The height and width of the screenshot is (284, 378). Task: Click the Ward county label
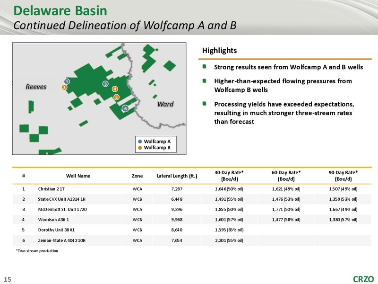(x=165, y=104)
